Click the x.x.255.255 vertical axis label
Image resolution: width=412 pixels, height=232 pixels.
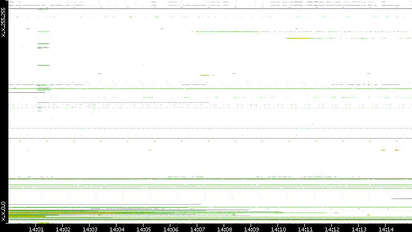tap(3, 22)
